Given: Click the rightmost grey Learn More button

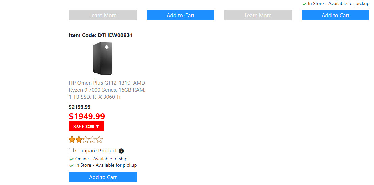Looking at the screenshot, I should pos(258,15).
